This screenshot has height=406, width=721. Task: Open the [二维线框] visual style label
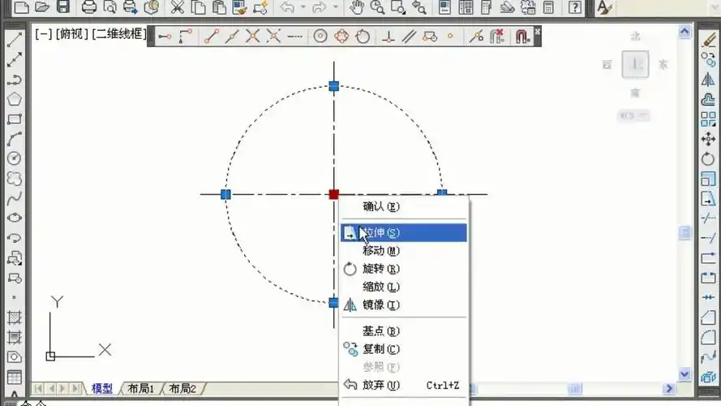pyautogui.click(x=119, y=33)
